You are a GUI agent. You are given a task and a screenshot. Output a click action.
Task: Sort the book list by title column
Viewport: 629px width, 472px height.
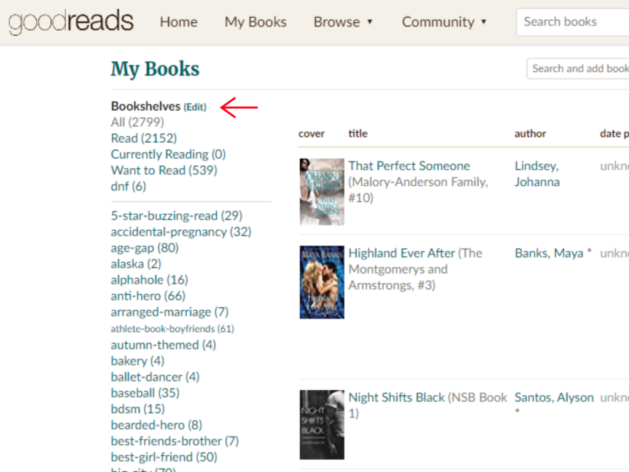coord(358,133)
